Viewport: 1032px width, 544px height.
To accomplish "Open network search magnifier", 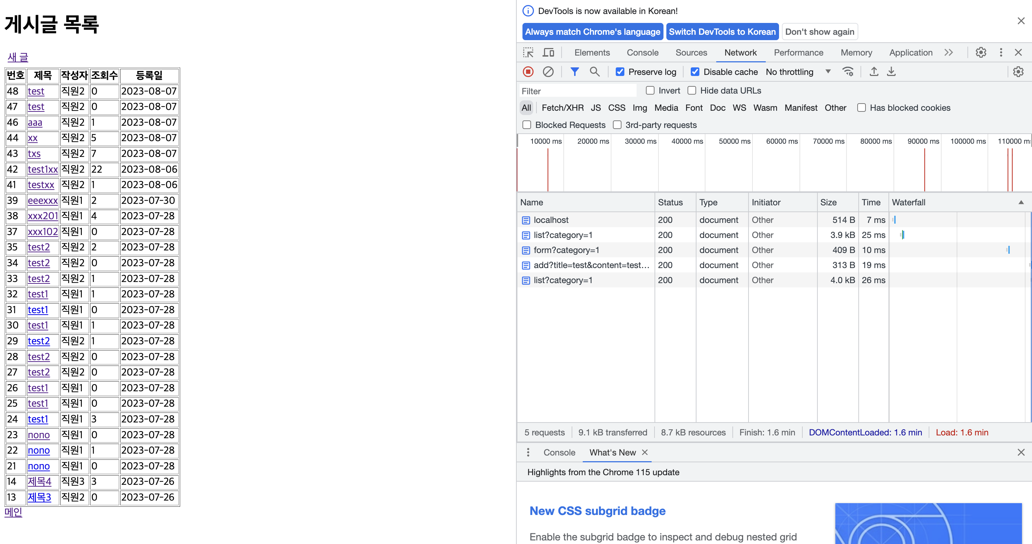I will (x=595, y=72).
